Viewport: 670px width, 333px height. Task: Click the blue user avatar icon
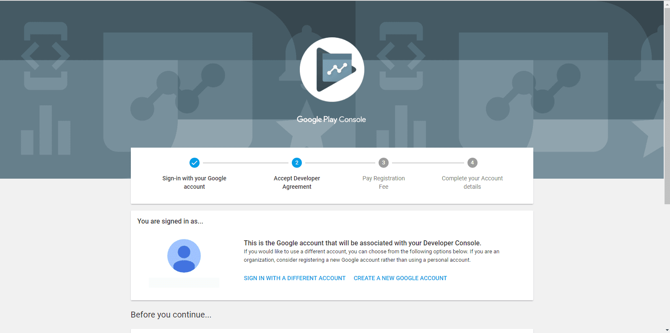point(184,256)
